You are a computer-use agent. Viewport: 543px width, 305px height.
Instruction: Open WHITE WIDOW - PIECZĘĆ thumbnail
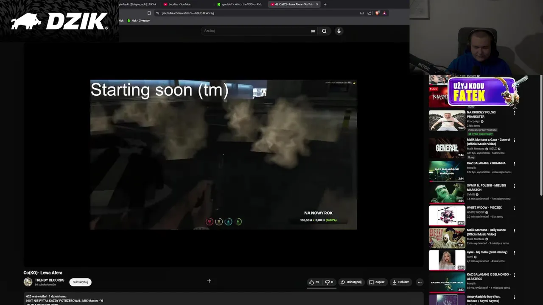click(x=447, y=215)
